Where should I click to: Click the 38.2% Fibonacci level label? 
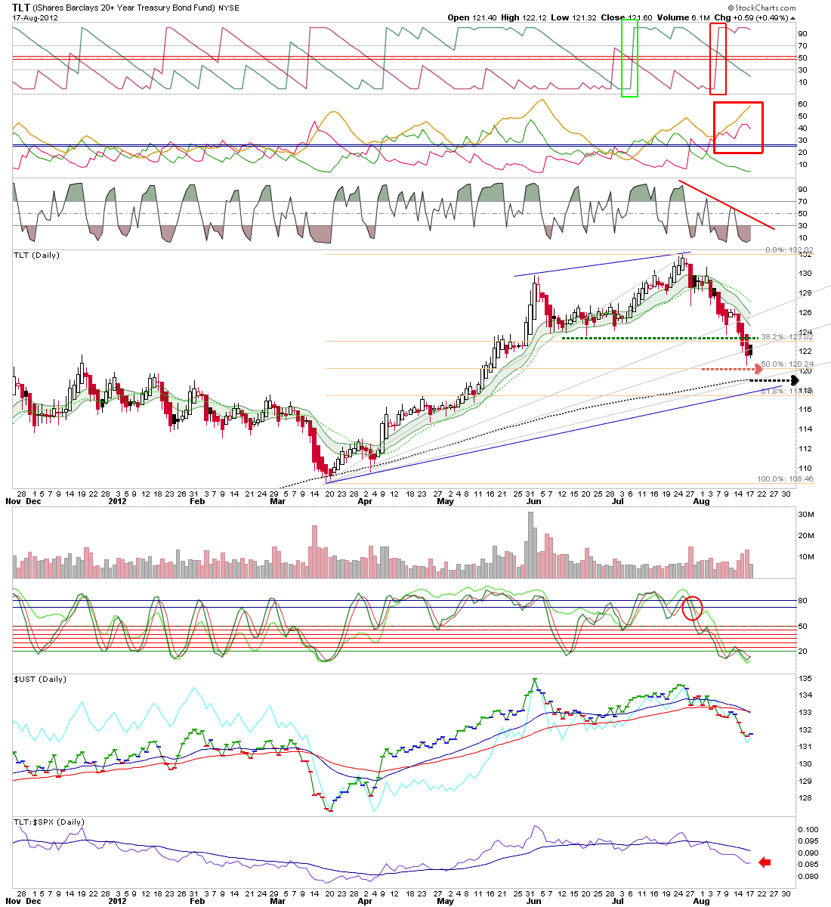[786, 336]
